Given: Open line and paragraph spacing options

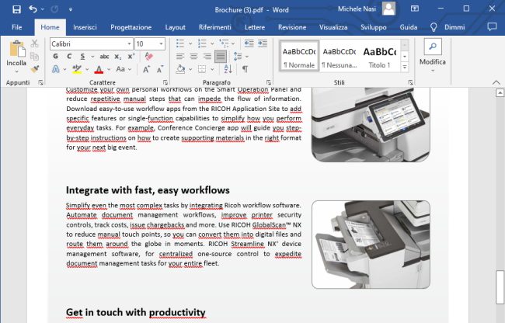Looking at the screenshot, I should (238, 57).
